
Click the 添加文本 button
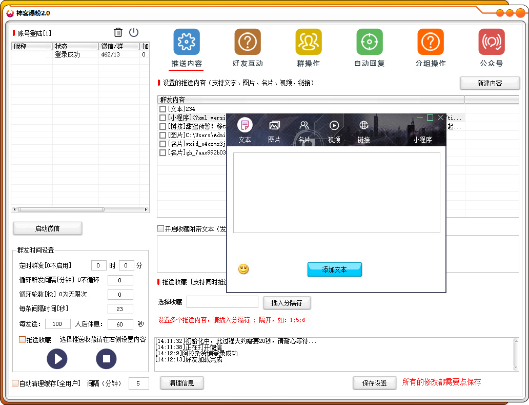[334, 269]
